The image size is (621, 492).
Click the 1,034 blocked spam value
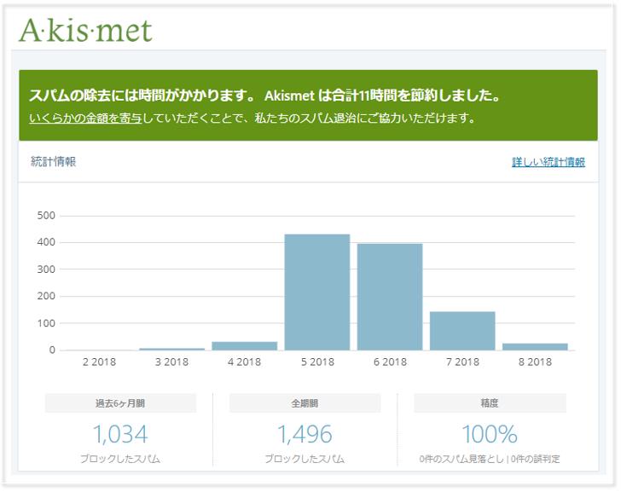pos(120,434)
